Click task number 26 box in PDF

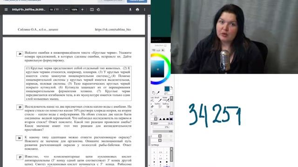point(19,138)
